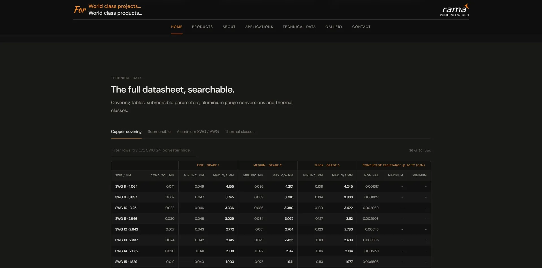Click the nominal resistance value 0.001317
Viewport: 542px width, 268px height.
point(372,186)
